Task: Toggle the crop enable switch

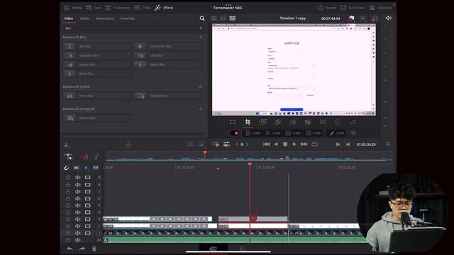Action: point(235,133)
